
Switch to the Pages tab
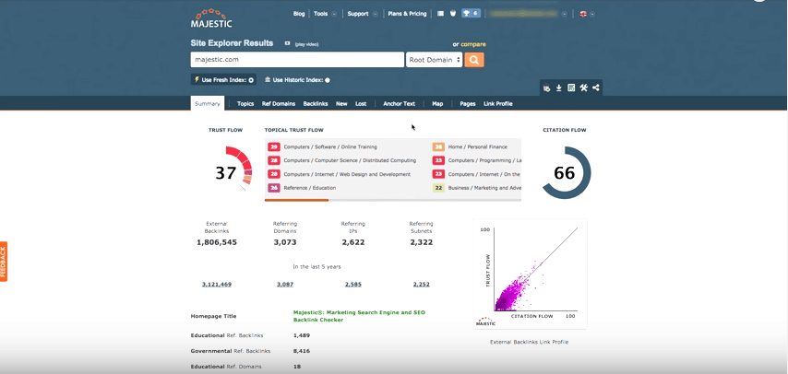[468, 104]
